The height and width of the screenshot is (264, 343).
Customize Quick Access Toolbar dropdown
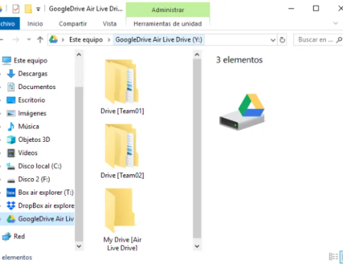tap(38, 9)
